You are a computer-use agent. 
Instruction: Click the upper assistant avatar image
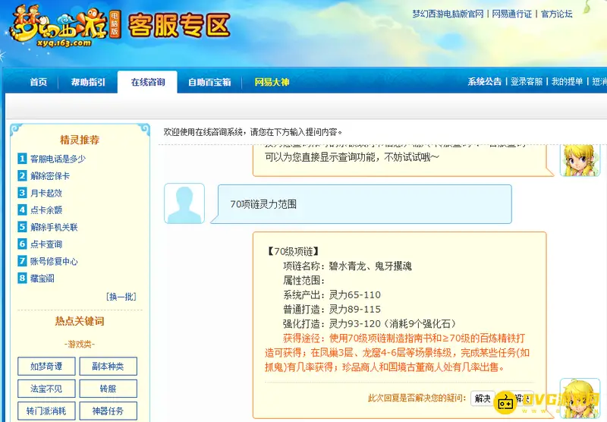580,160
